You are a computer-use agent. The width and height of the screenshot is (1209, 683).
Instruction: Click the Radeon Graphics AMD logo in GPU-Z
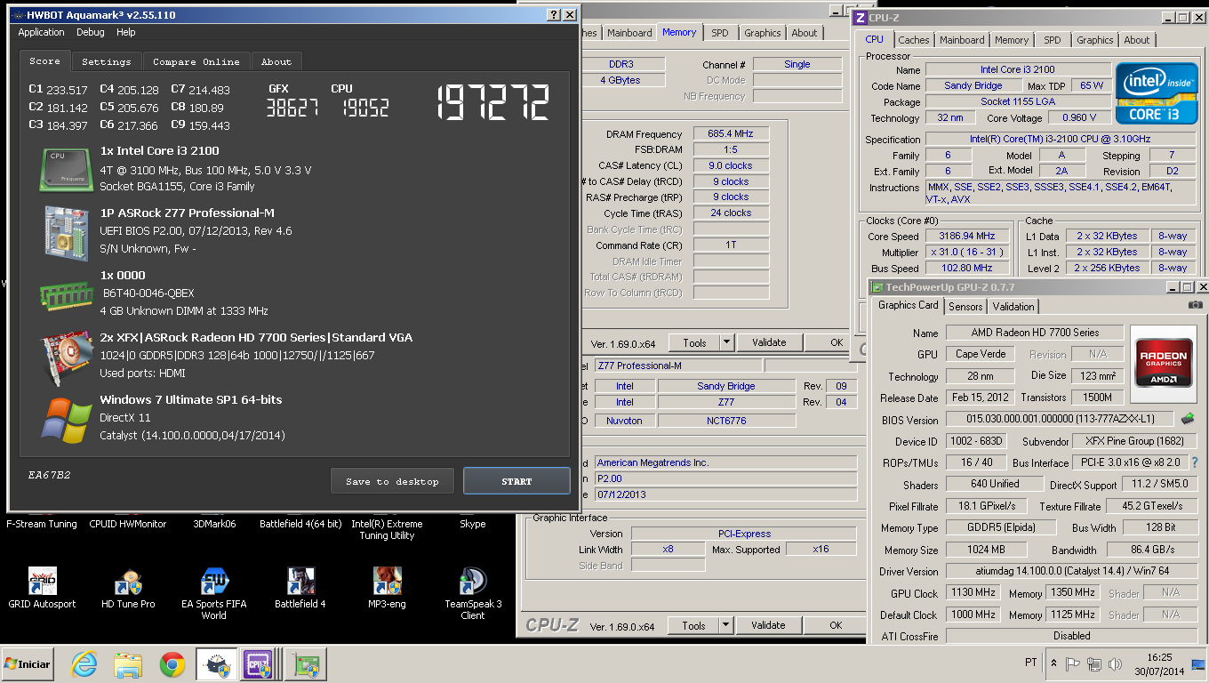(1162, 363)
